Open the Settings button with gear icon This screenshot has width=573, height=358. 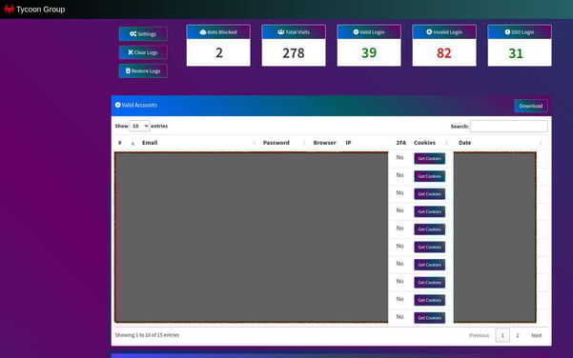tap(143, 34)
